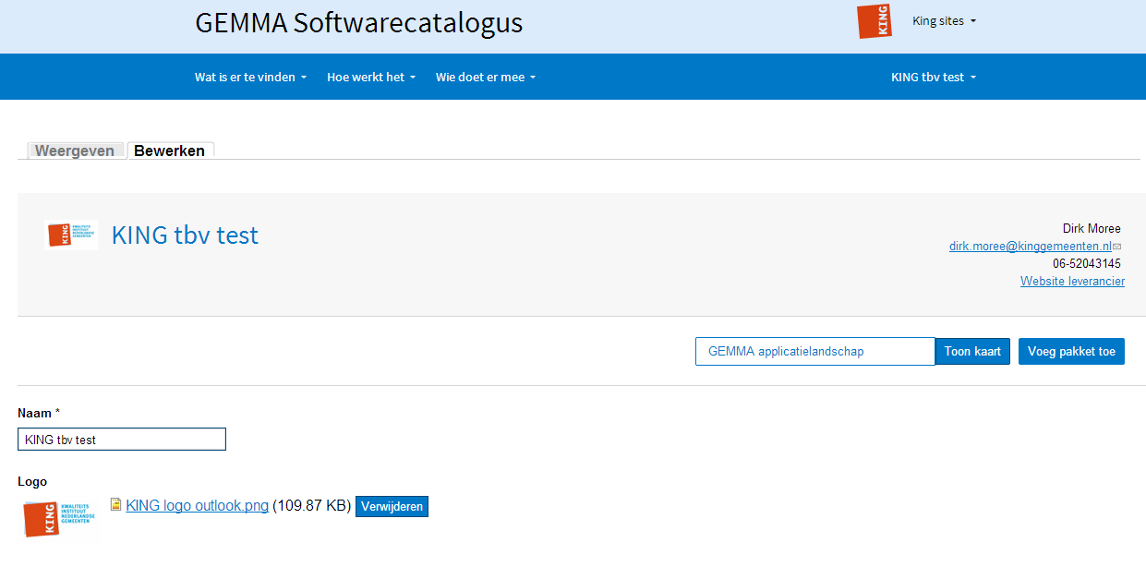Expand the Hoe werkt het menu
The width and height of the screenshot is (1146, 567).
[x=371, y=78]
